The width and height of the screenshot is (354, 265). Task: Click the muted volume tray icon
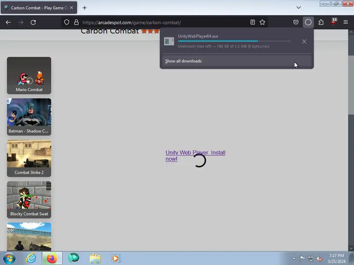[319, 258]
